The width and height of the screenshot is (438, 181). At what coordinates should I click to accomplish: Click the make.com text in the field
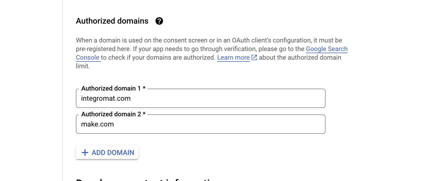[x=97, y=124]
